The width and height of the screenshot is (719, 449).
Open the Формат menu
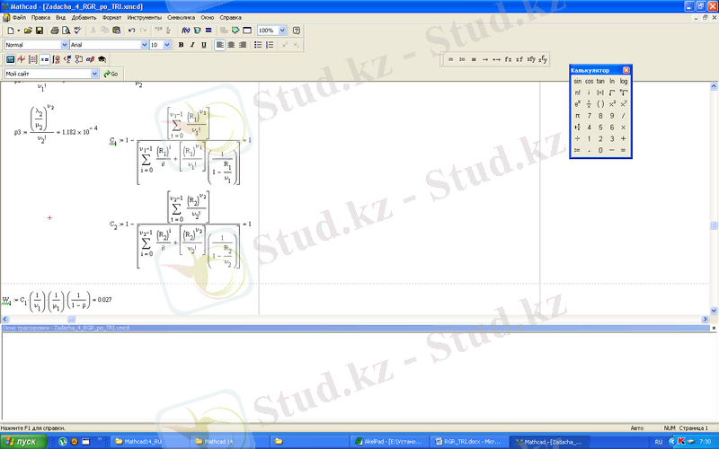111,17
